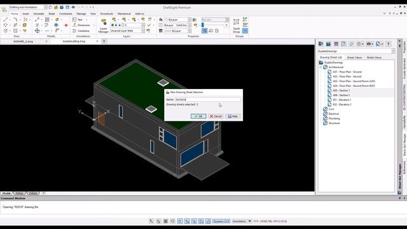Click the refresh icon in Sheet Set Manager toolbar
This screenshot has height=229, width=407.
(x=351, y=44)
